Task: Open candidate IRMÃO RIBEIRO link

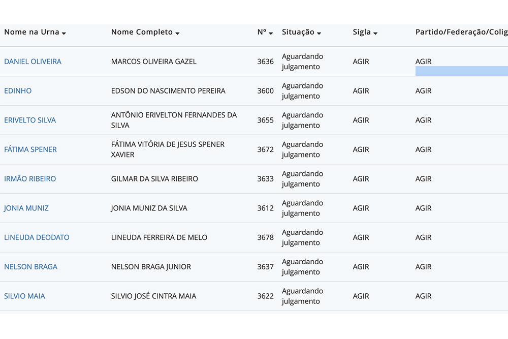Action: pyautogui.click(x=30, y=179)
